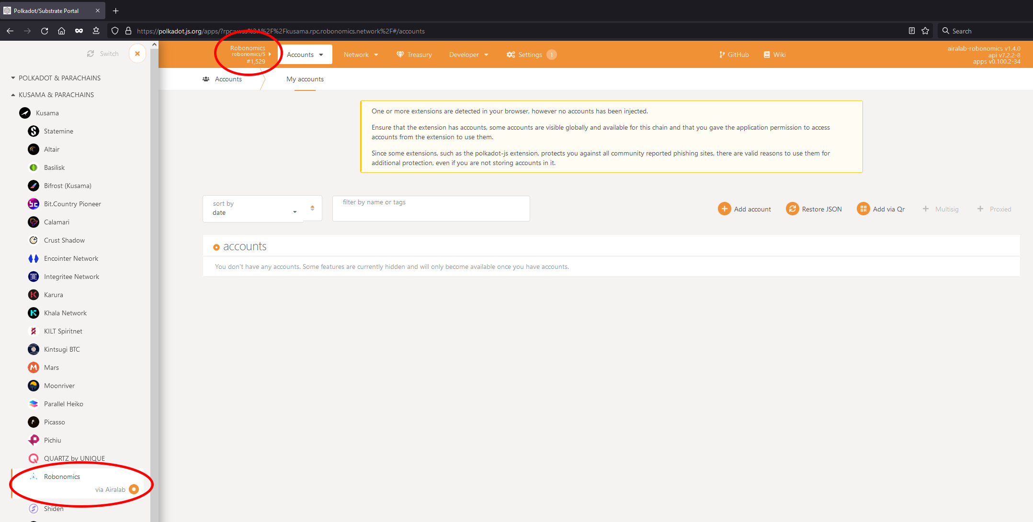The height and width of the screenshot is (522, 1033).
Task: Select the via Airalab endpoint radio
Action: click(x=134, y=489)
